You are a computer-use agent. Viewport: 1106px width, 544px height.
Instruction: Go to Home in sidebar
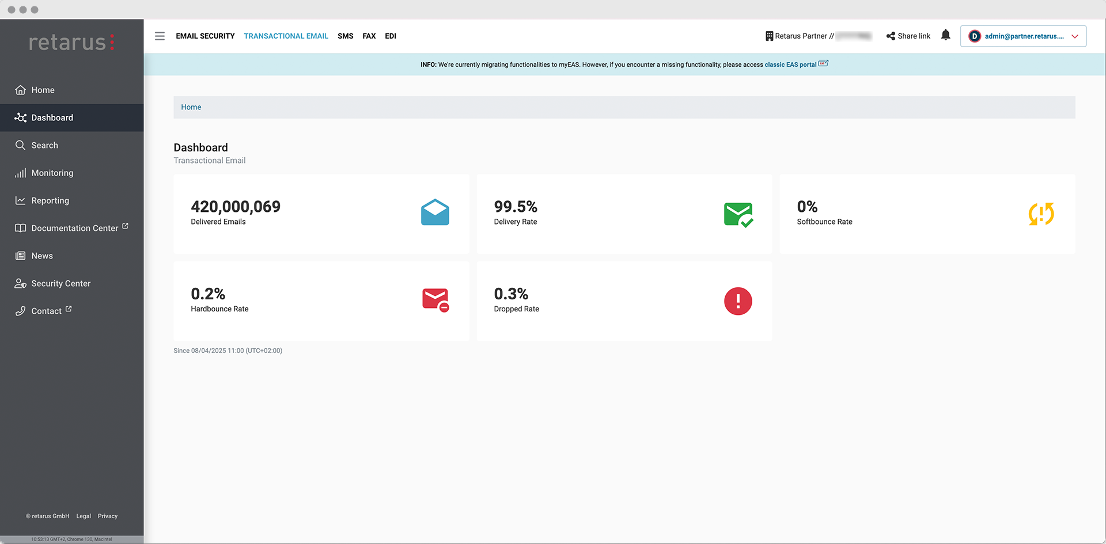[x=71, y=90]
